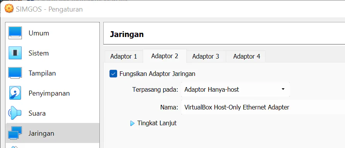Screen dimensions: 345x148
Task: Click the Tingkat Lanjut text label
Action: [x=157, y=123]
